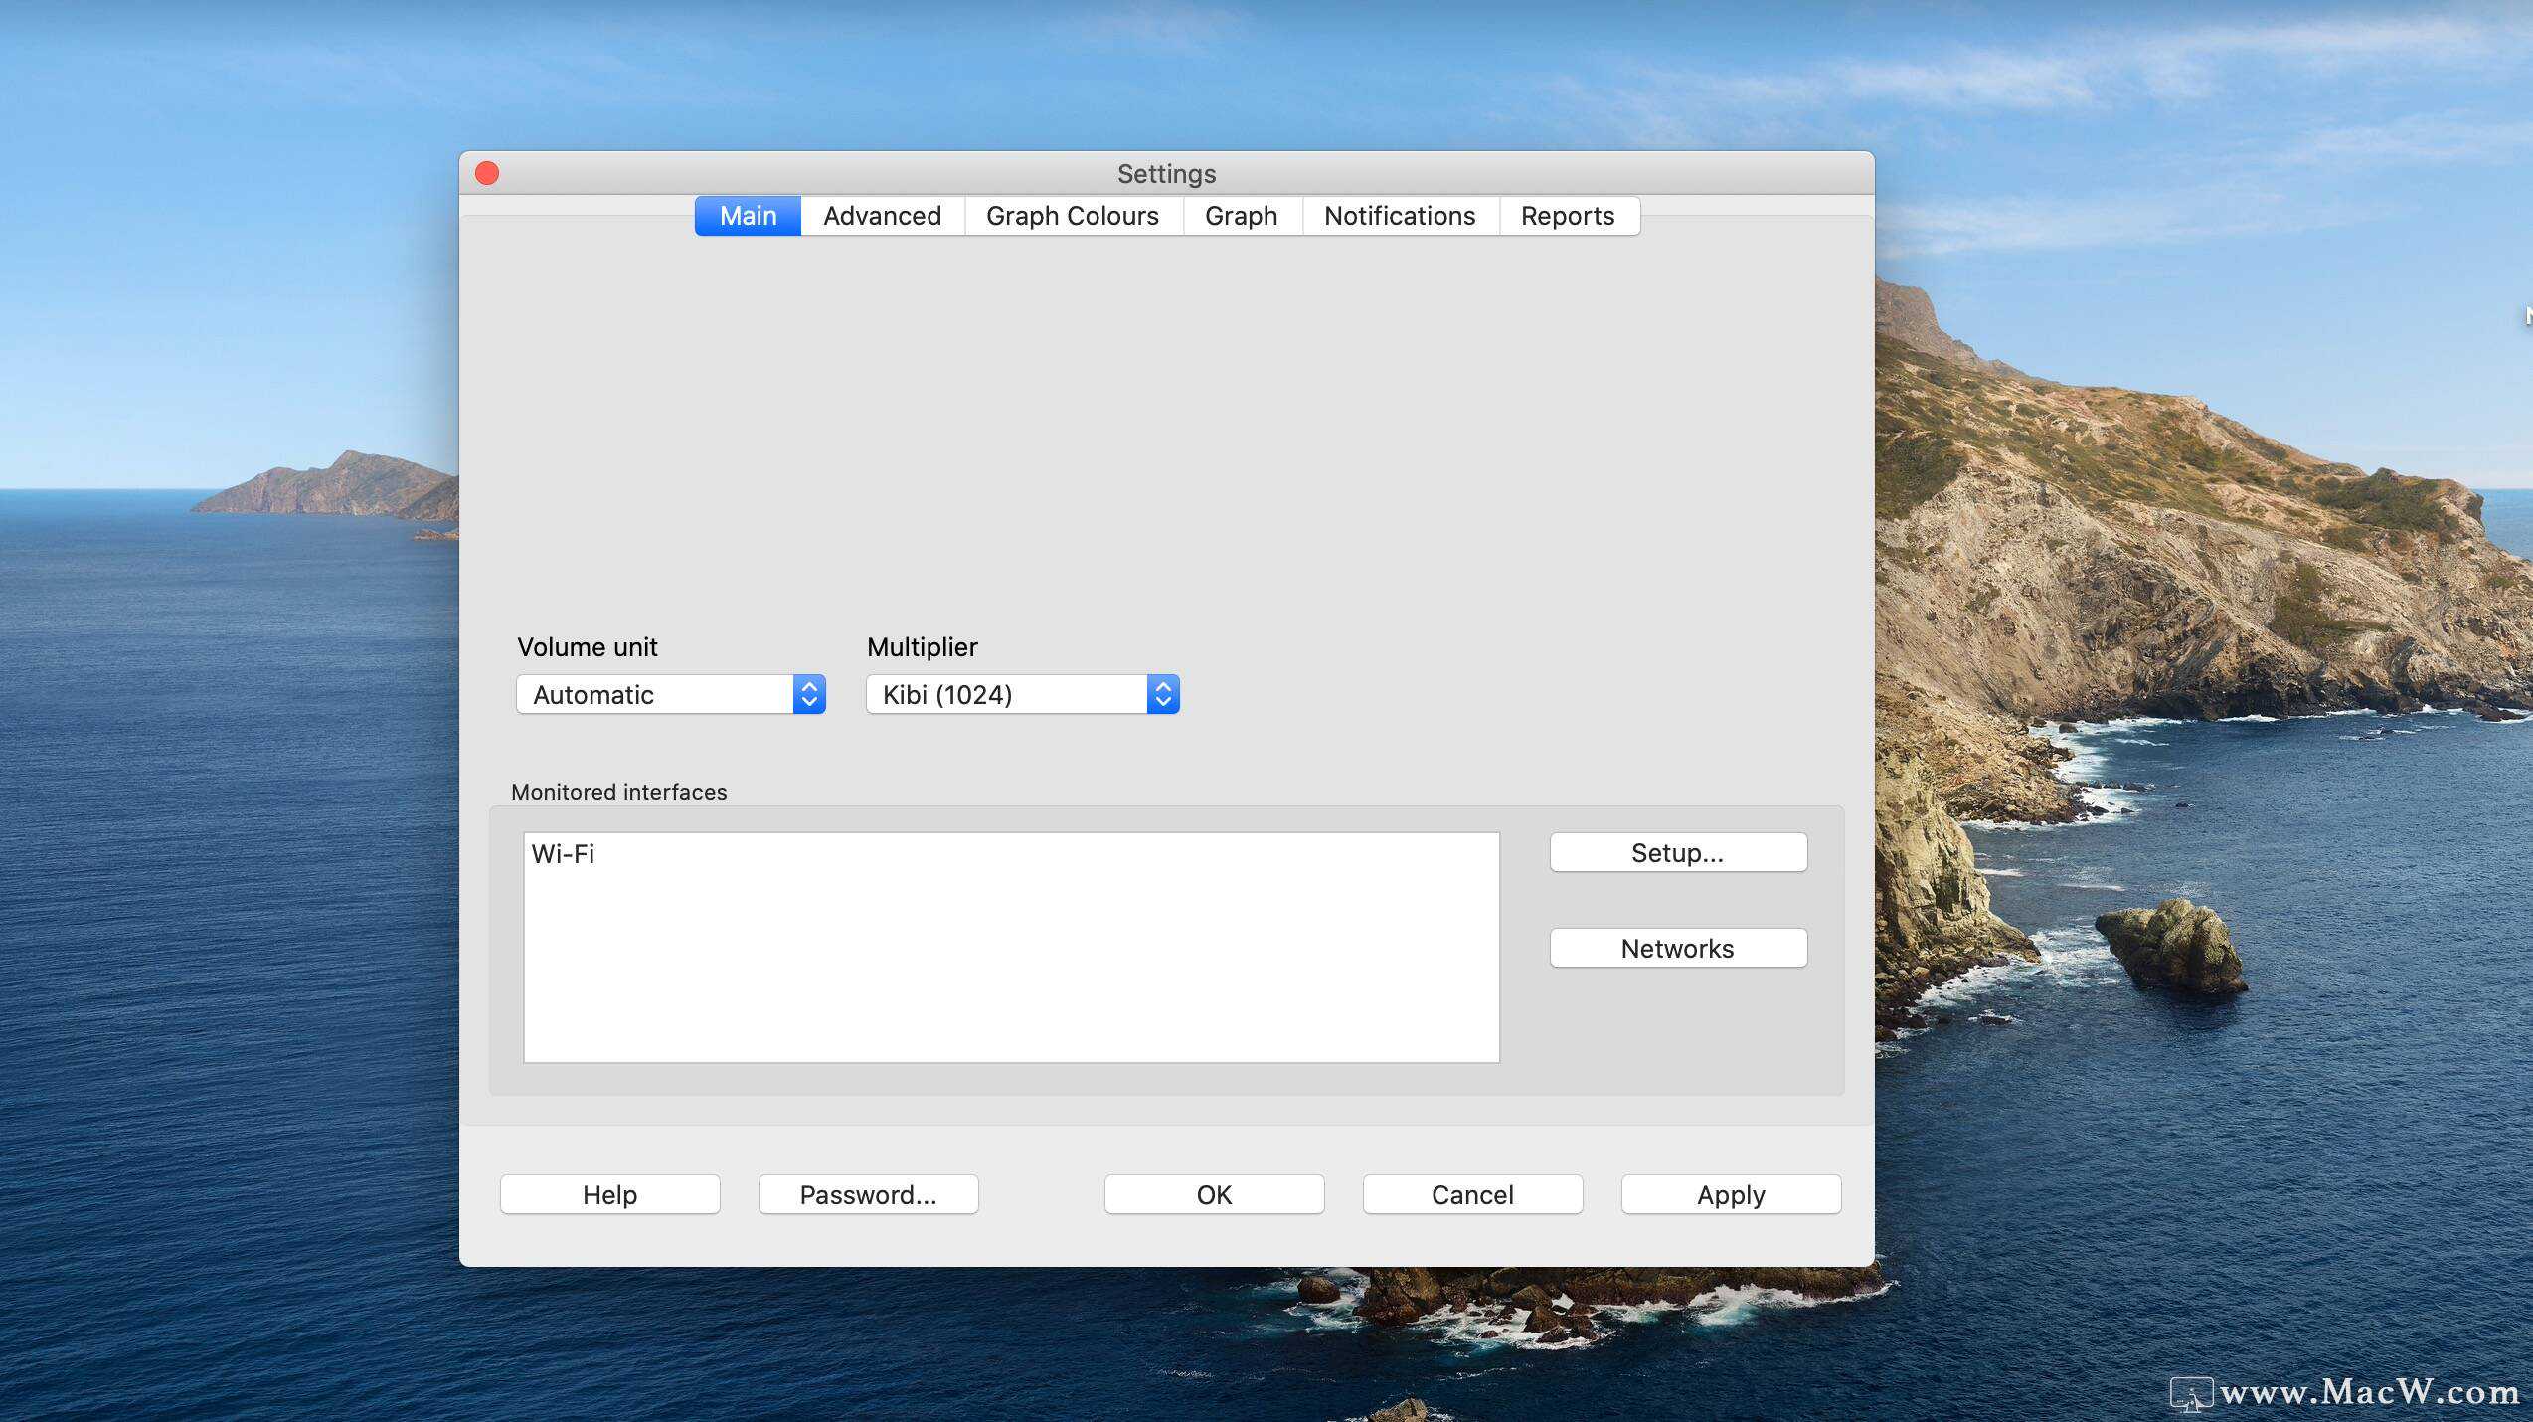Screen dimensions: 2533x1422
Task: Click the Multiplier blue arrow icon
Action: tap(1162, 694)
